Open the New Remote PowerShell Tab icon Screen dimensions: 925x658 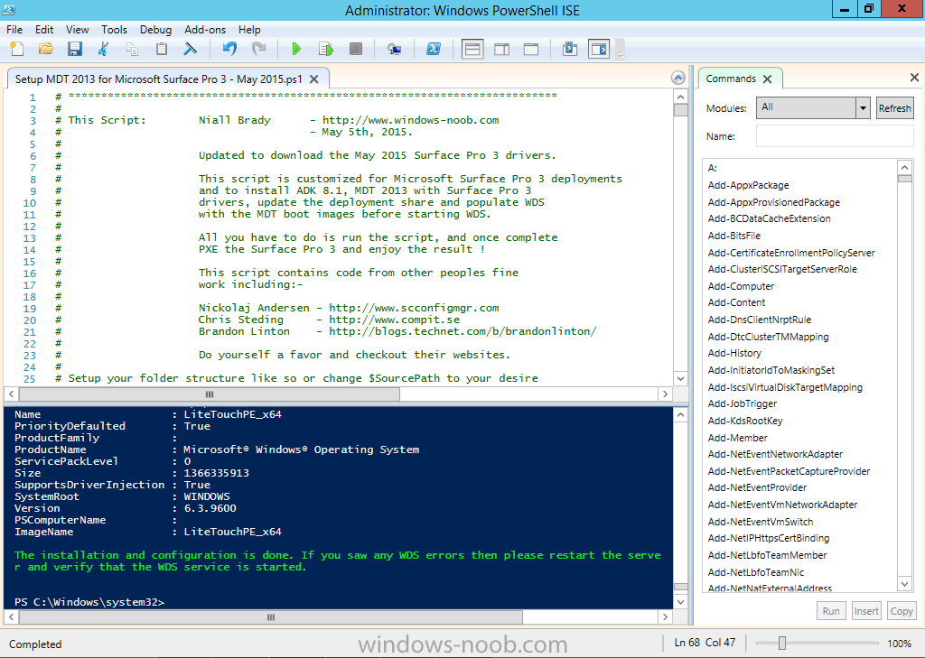point(394,49)
